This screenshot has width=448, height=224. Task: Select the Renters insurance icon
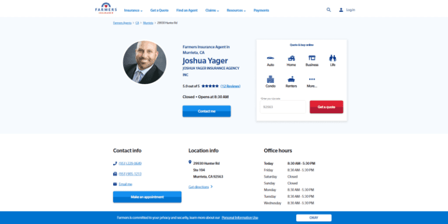pyautogui.click(x=291, y=79)
